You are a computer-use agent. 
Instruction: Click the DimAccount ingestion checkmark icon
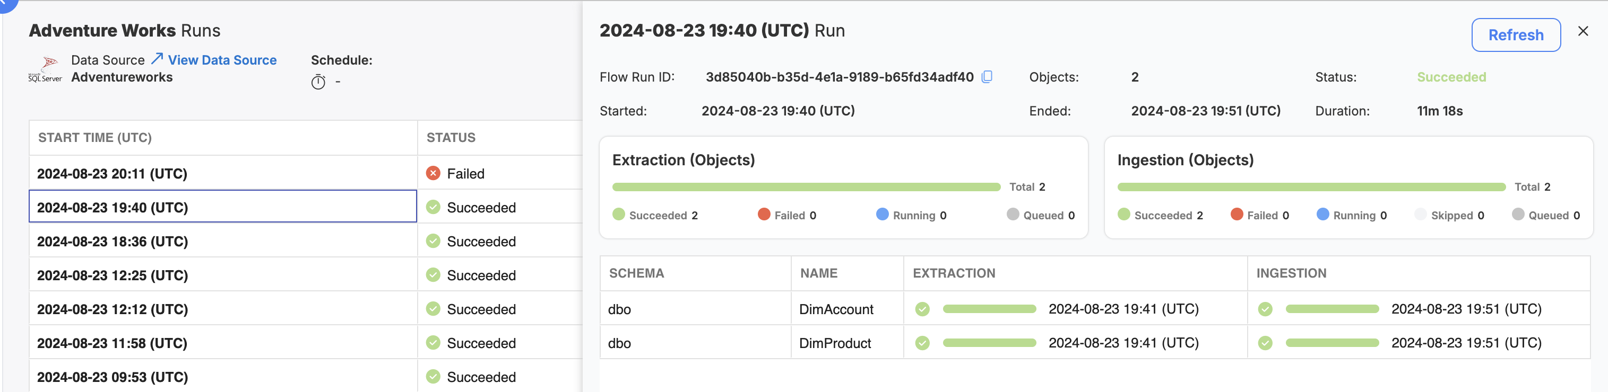1265,309
